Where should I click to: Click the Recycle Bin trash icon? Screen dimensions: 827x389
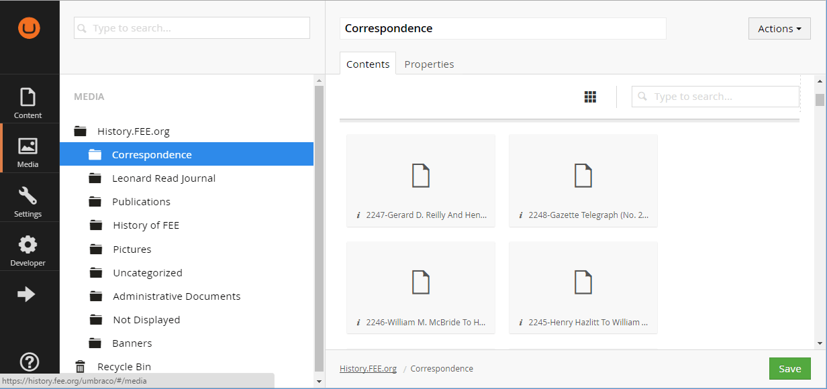[81, 367]
